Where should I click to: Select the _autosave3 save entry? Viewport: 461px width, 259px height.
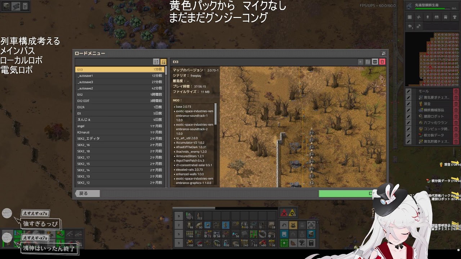coord(120,82)
